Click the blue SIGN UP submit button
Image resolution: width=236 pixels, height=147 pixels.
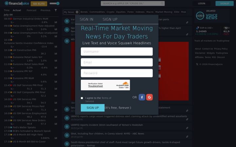coord(92,108)
